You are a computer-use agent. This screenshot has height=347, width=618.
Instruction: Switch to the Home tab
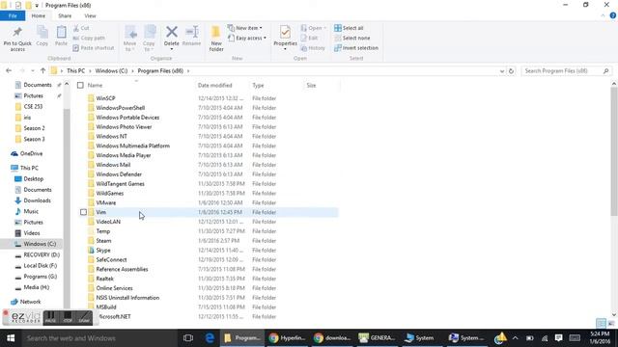click(x=39, y=15)
